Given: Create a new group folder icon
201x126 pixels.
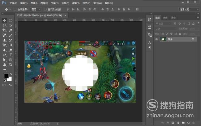Looking at the screenshot, I should (x=183, y=123).
